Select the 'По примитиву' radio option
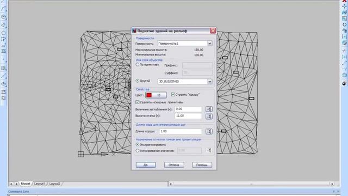This screenshot has width=348, height=196. pos(137,64)
